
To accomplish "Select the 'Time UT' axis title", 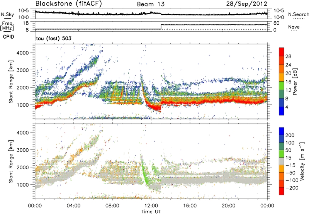I will (x=151, y=212).
